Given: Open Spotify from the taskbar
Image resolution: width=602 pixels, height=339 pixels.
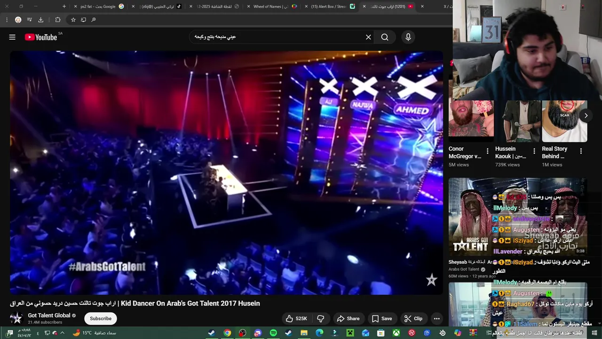Looking at the screenshot, I should [273, 333].
